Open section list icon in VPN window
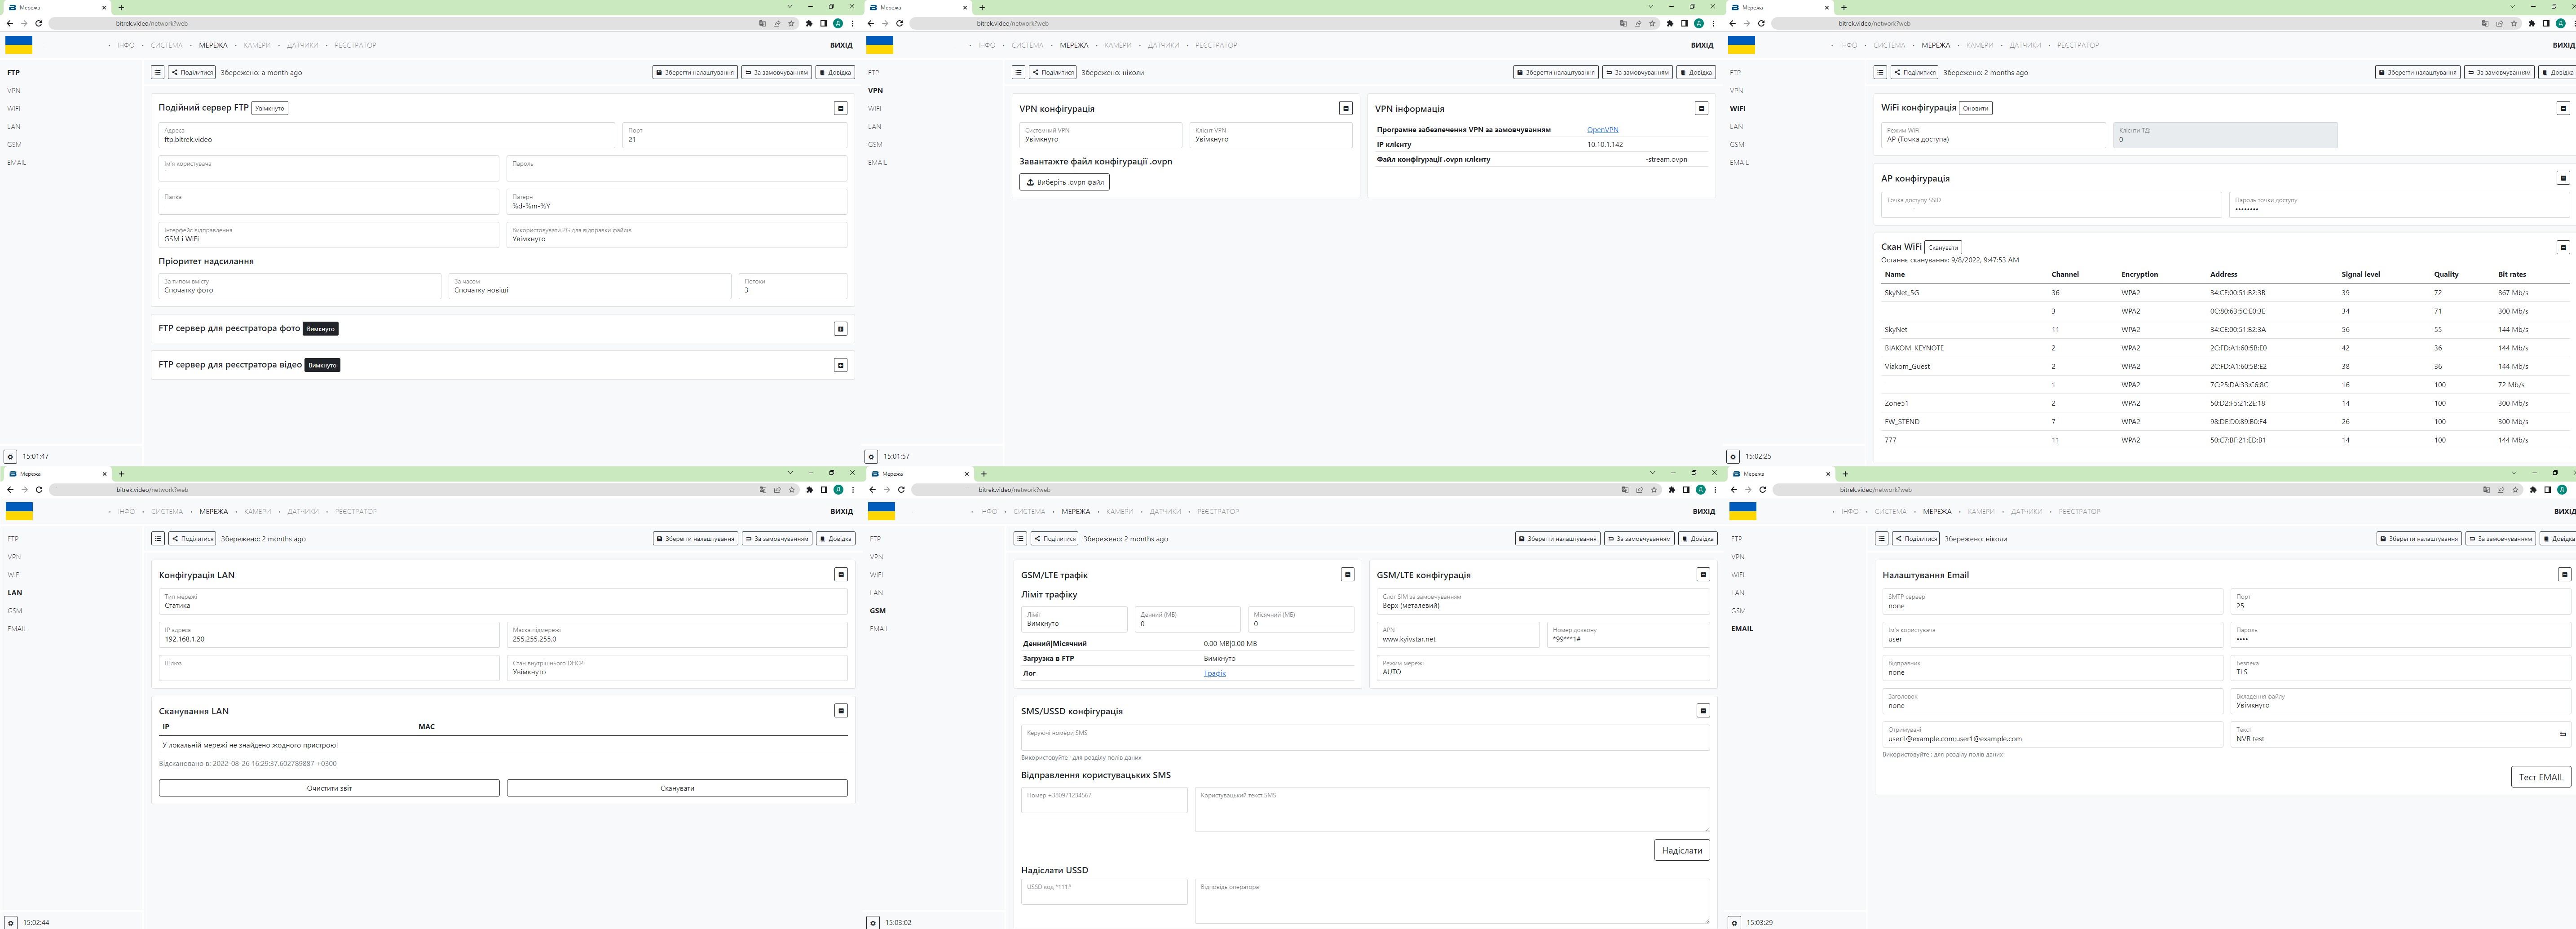The width and height of the screenshot is (2576, 929). coord(1018,72)
